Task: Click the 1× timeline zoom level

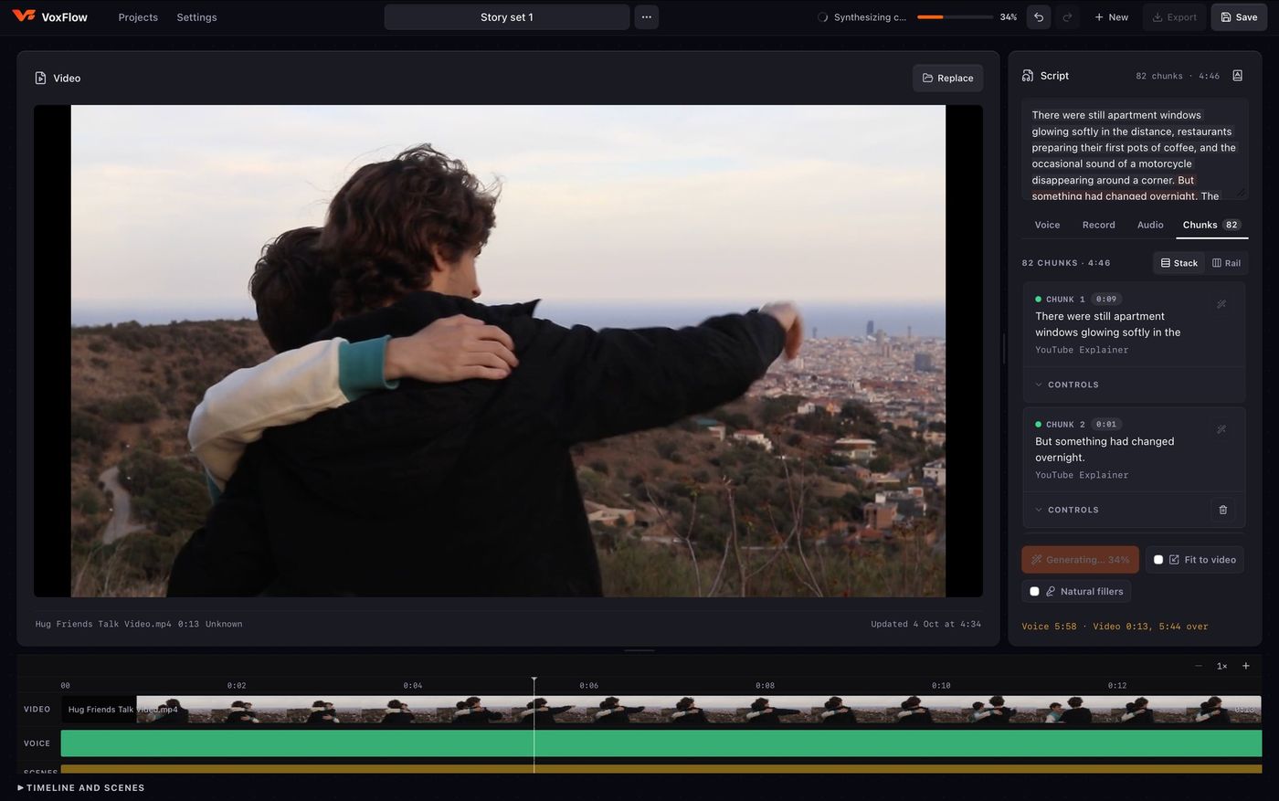Action: click(x=1221, y=666)
